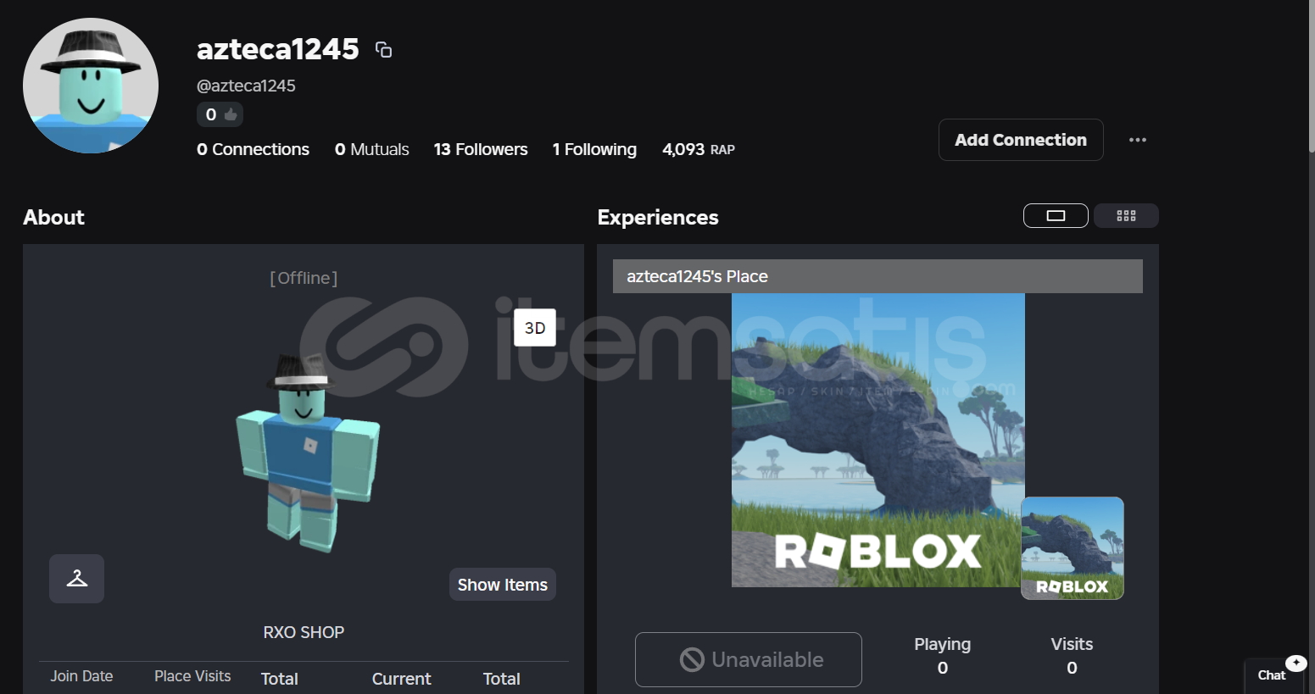Open the three-dot more options menu
Image resolution: width=1315 pixels, height=694 pixels.
tap(1138, 140)
